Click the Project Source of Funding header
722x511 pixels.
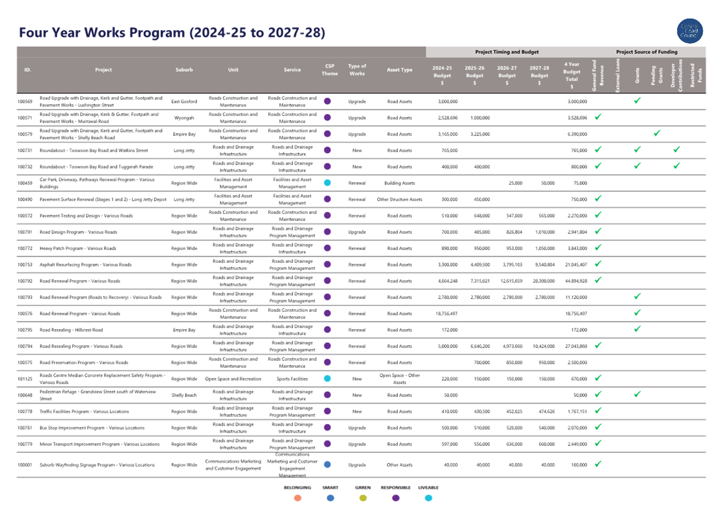pos(646,52)
